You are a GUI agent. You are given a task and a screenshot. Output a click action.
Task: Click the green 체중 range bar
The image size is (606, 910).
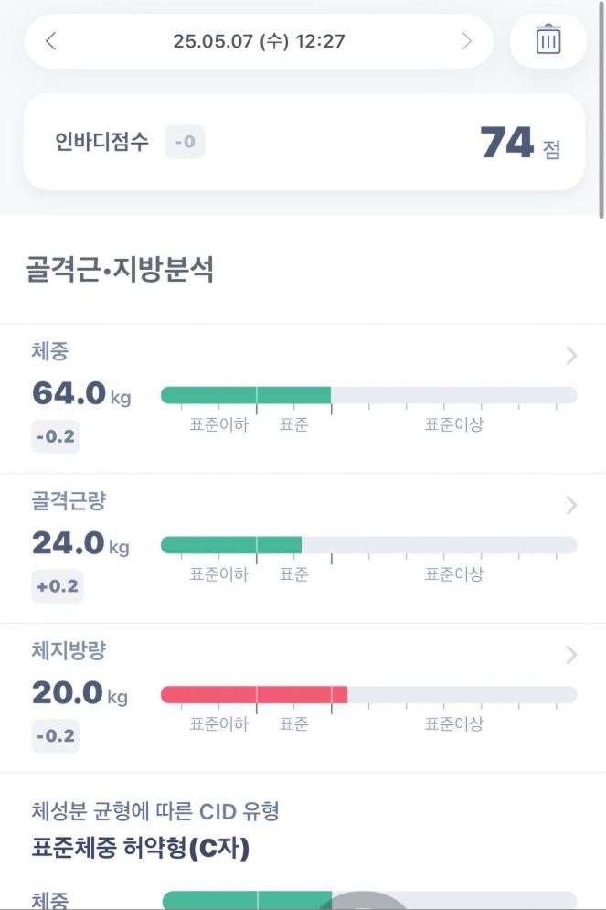pos(246,395)
